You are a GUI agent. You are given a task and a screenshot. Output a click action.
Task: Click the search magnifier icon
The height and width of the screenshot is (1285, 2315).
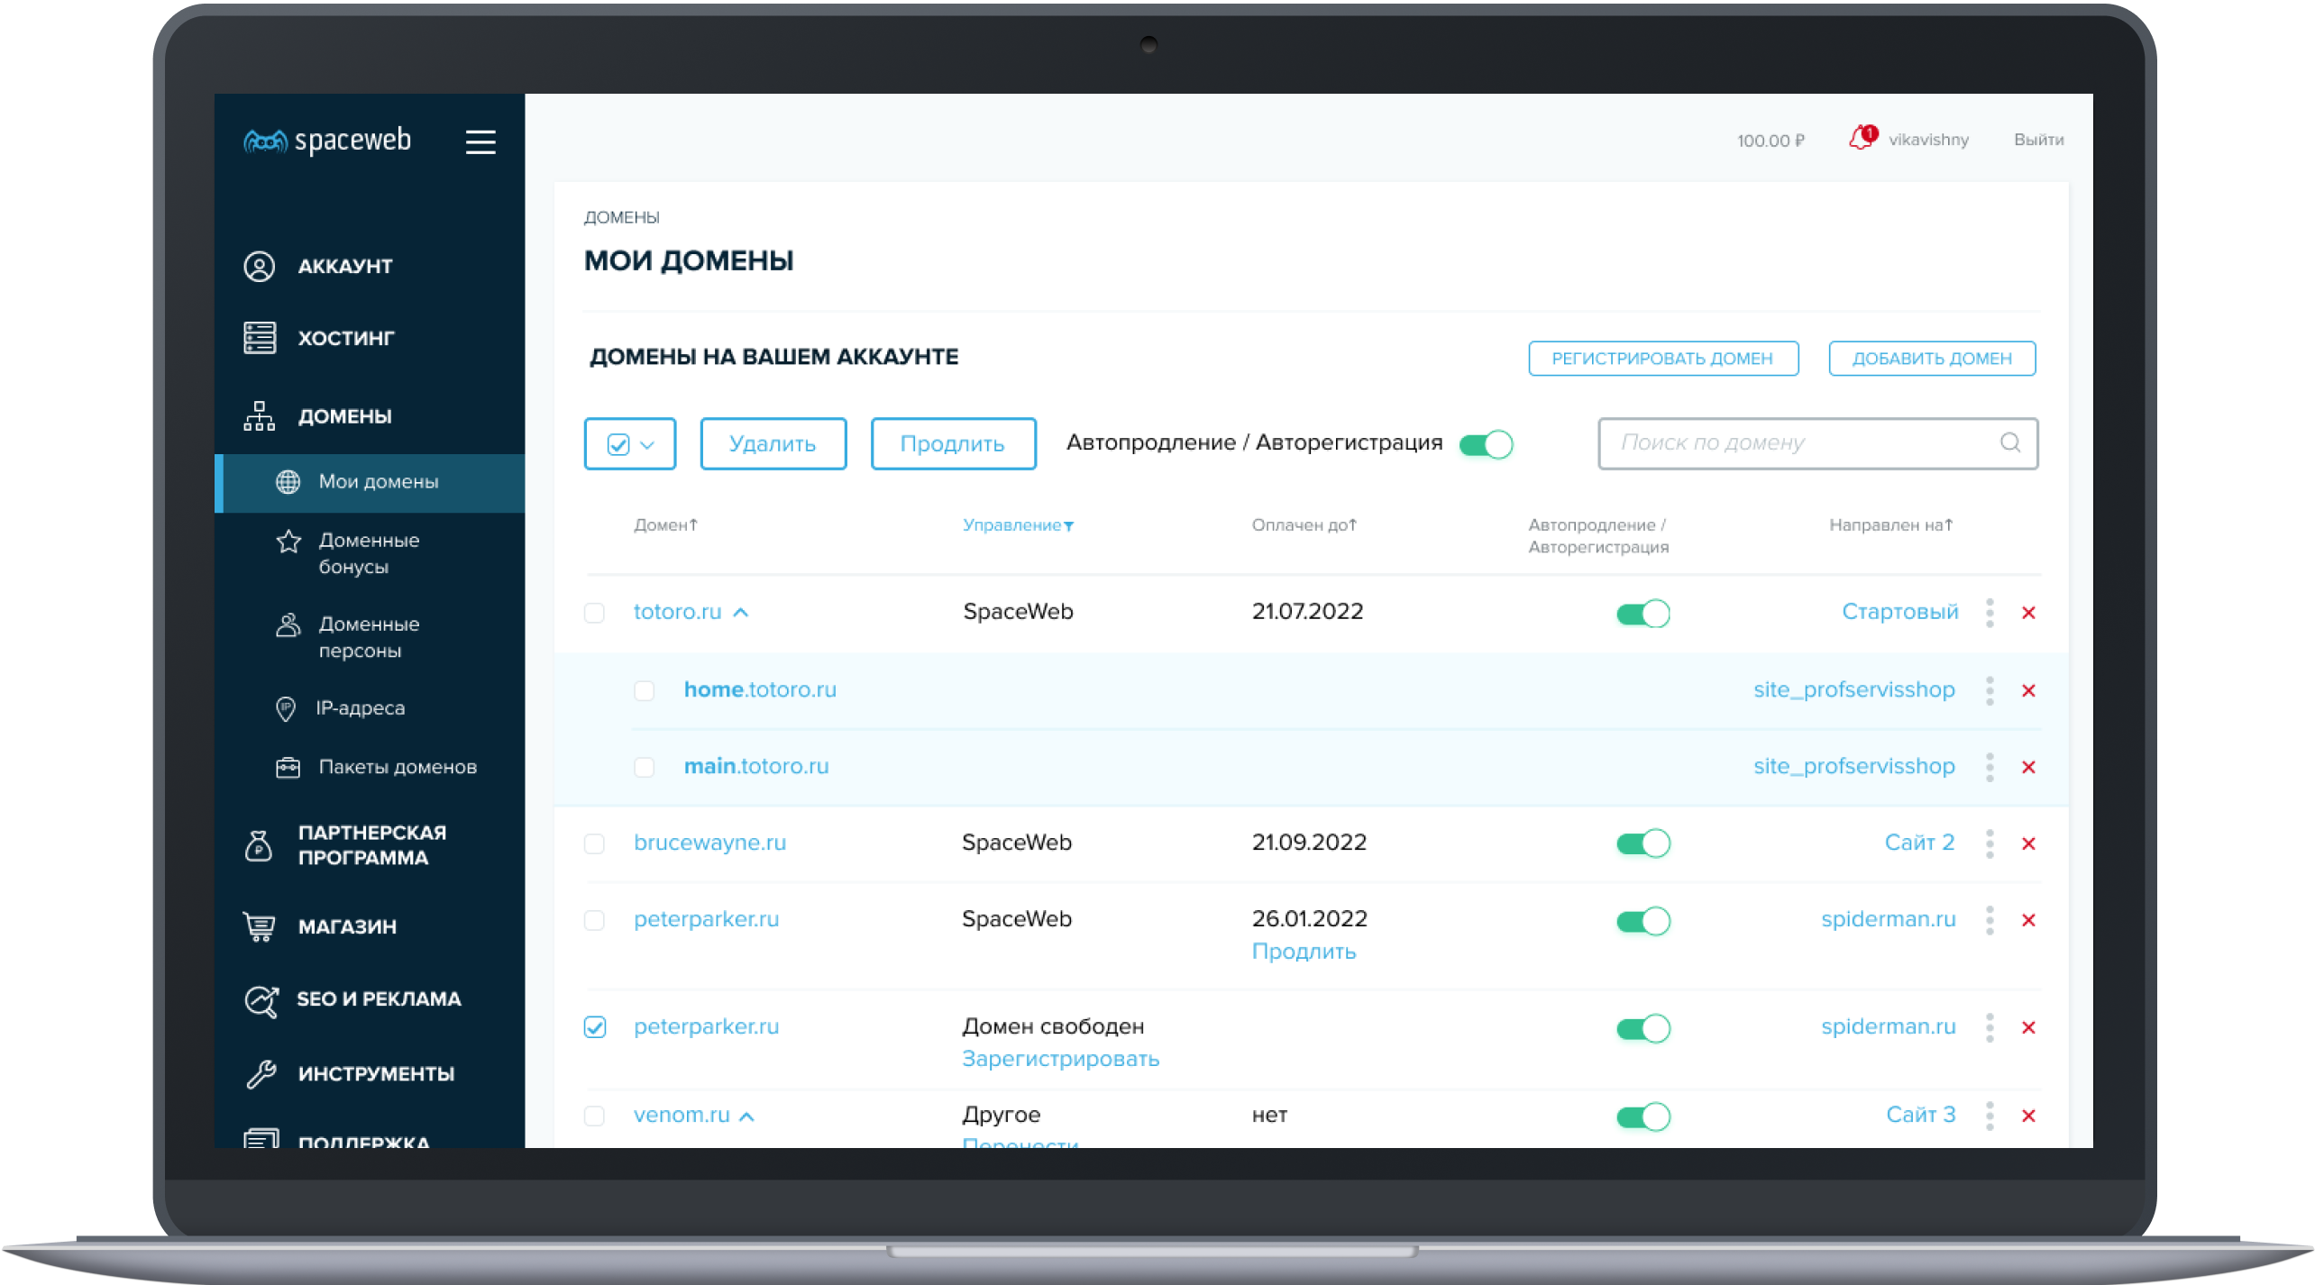pos(2009,442)
